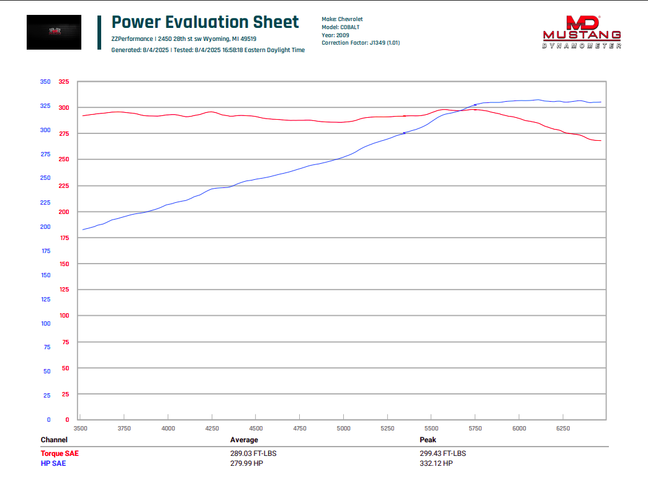Image resolution: width=648 pixels, height=477 pixels.
Task: Click the Peak column header
Action: pos(428,440)
